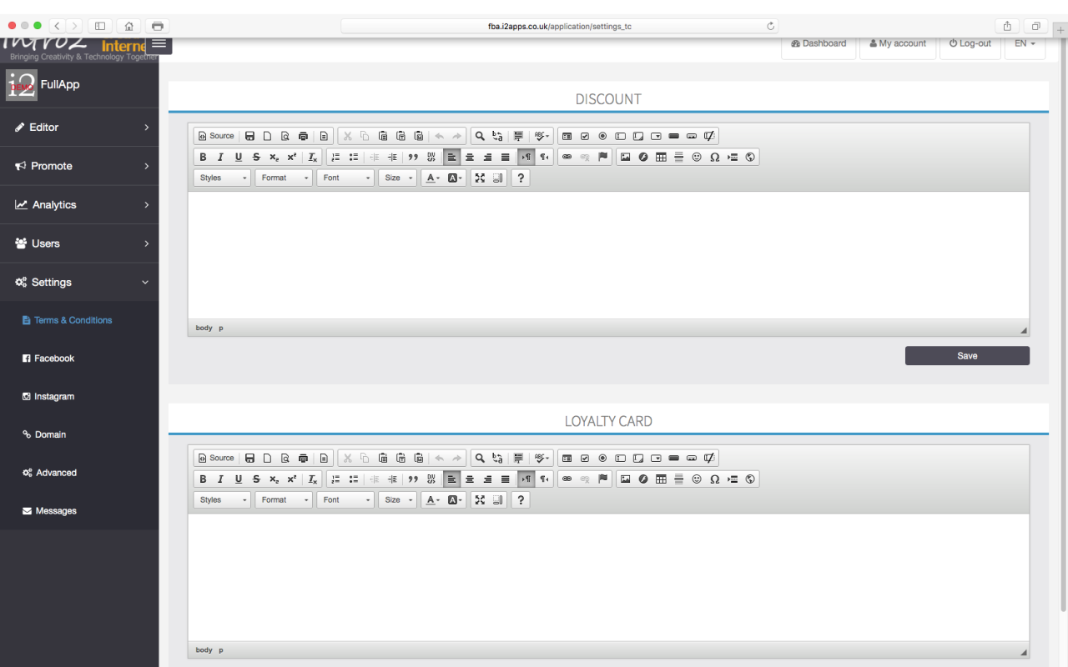Insert a smiley in the Loyalty Card editor

tap(697, 479)
